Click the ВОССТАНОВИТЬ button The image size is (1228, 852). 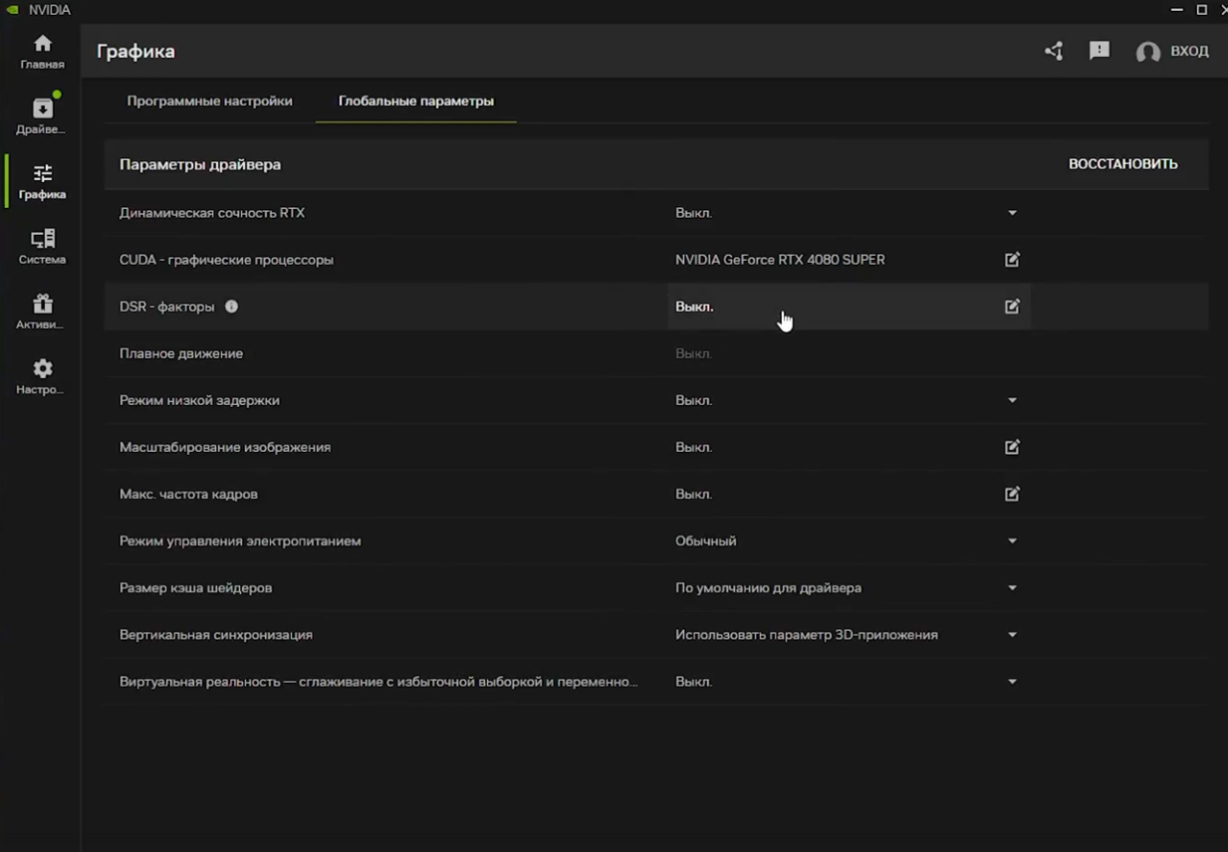[x=1122, y=164]
